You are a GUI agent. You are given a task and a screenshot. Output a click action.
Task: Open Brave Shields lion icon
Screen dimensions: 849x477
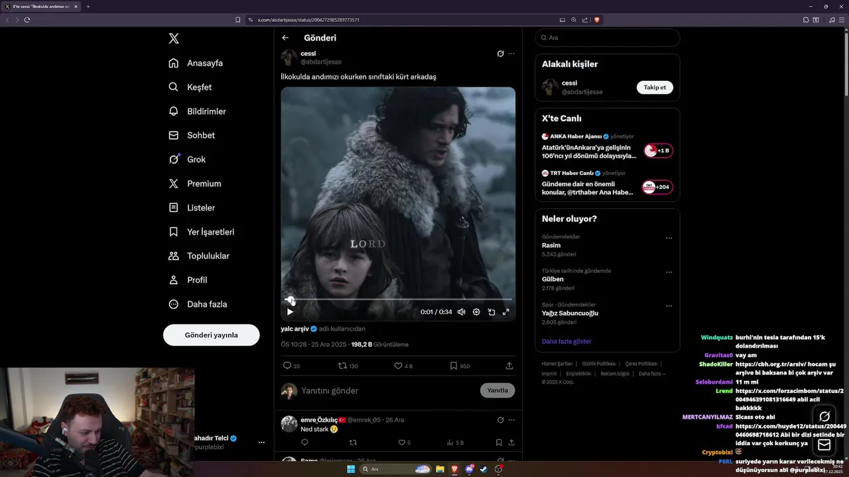597,20
